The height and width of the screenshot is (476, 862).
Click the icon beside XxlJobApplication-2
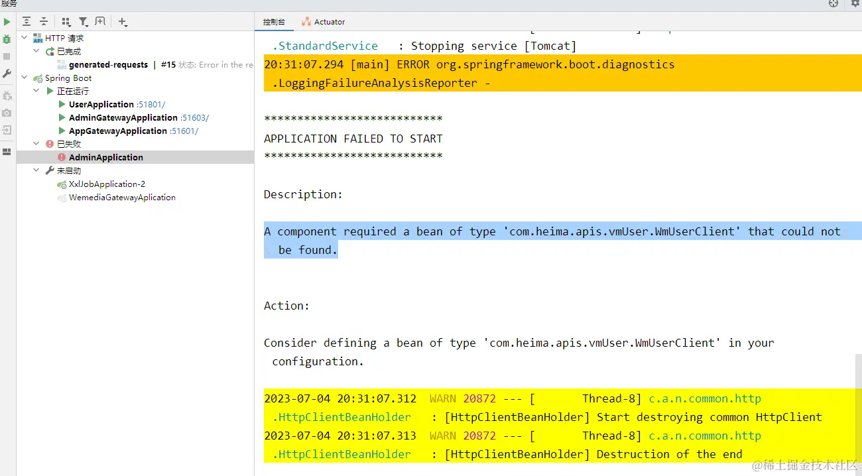[x=62, y=184]
